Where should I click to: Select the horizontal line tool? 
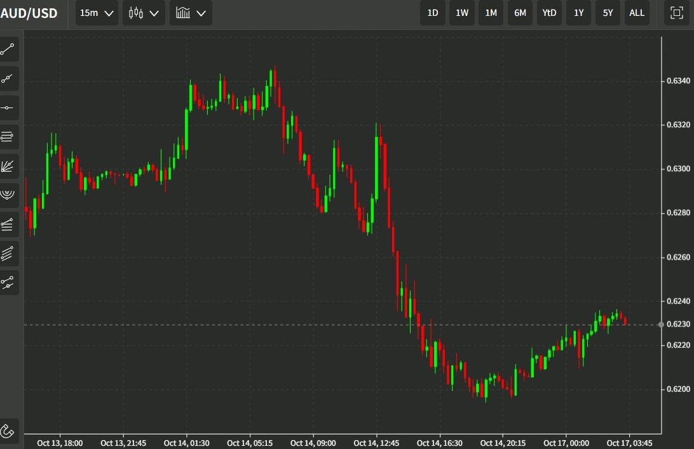9,107
